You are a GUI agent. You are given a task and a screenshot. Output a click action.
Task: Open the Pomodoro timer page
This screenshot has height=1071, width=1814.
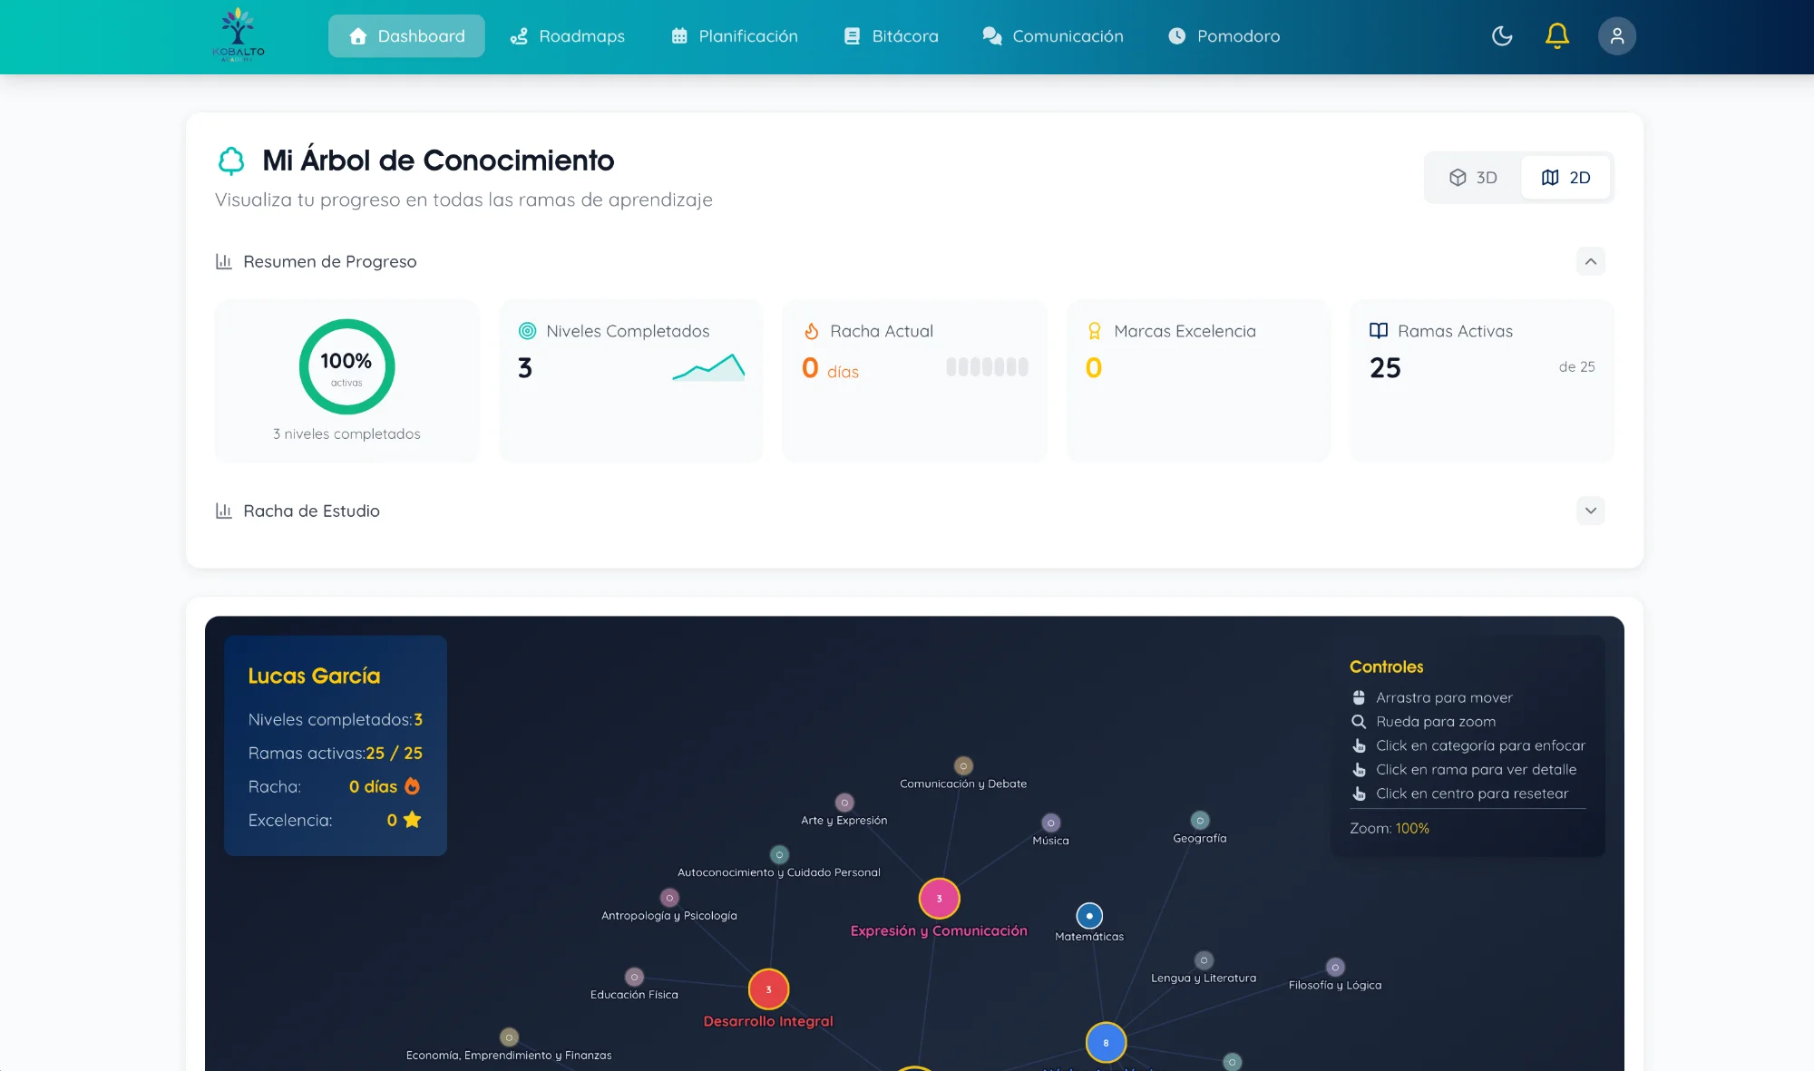1224,36
